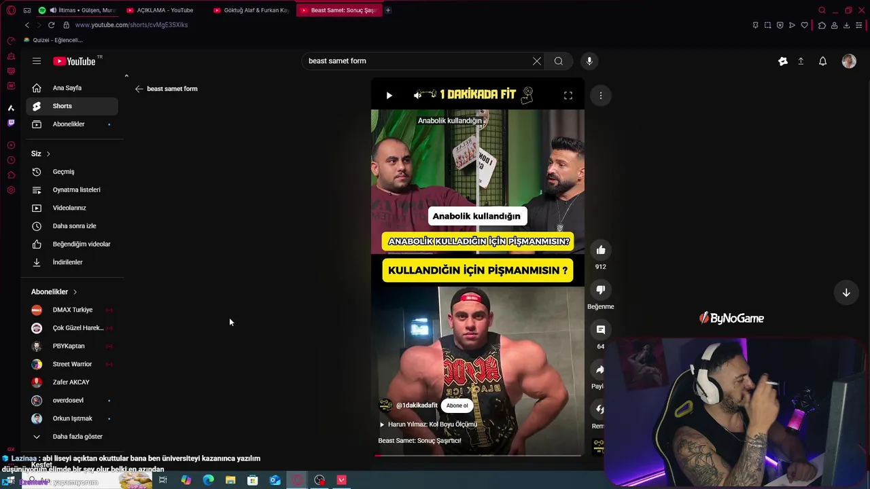Enter fullscreen on the Short
Image resolution: width=870 pixels, height=489 pixels.
click(568, 96)
